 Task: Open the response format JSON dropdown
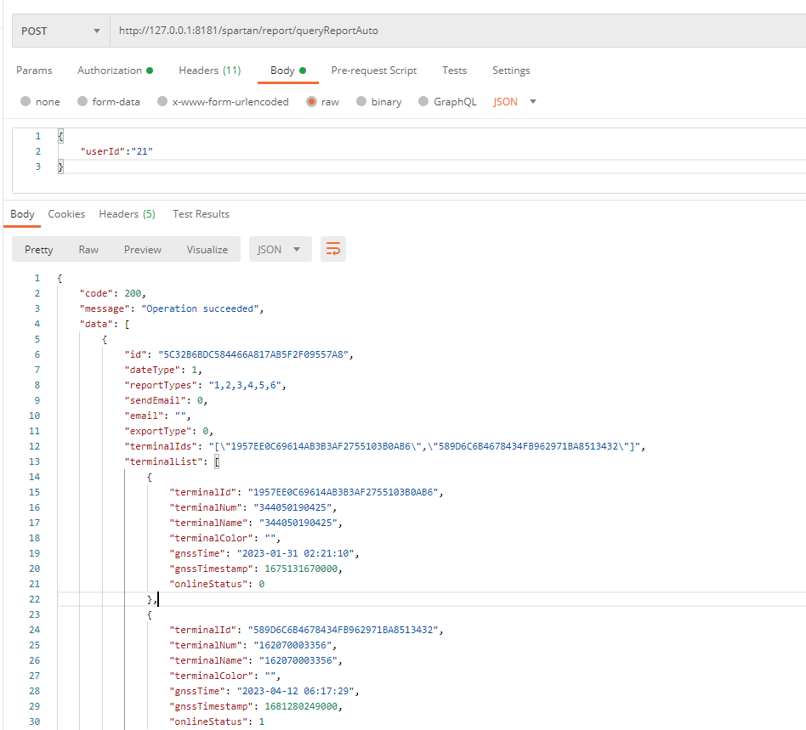280,249
